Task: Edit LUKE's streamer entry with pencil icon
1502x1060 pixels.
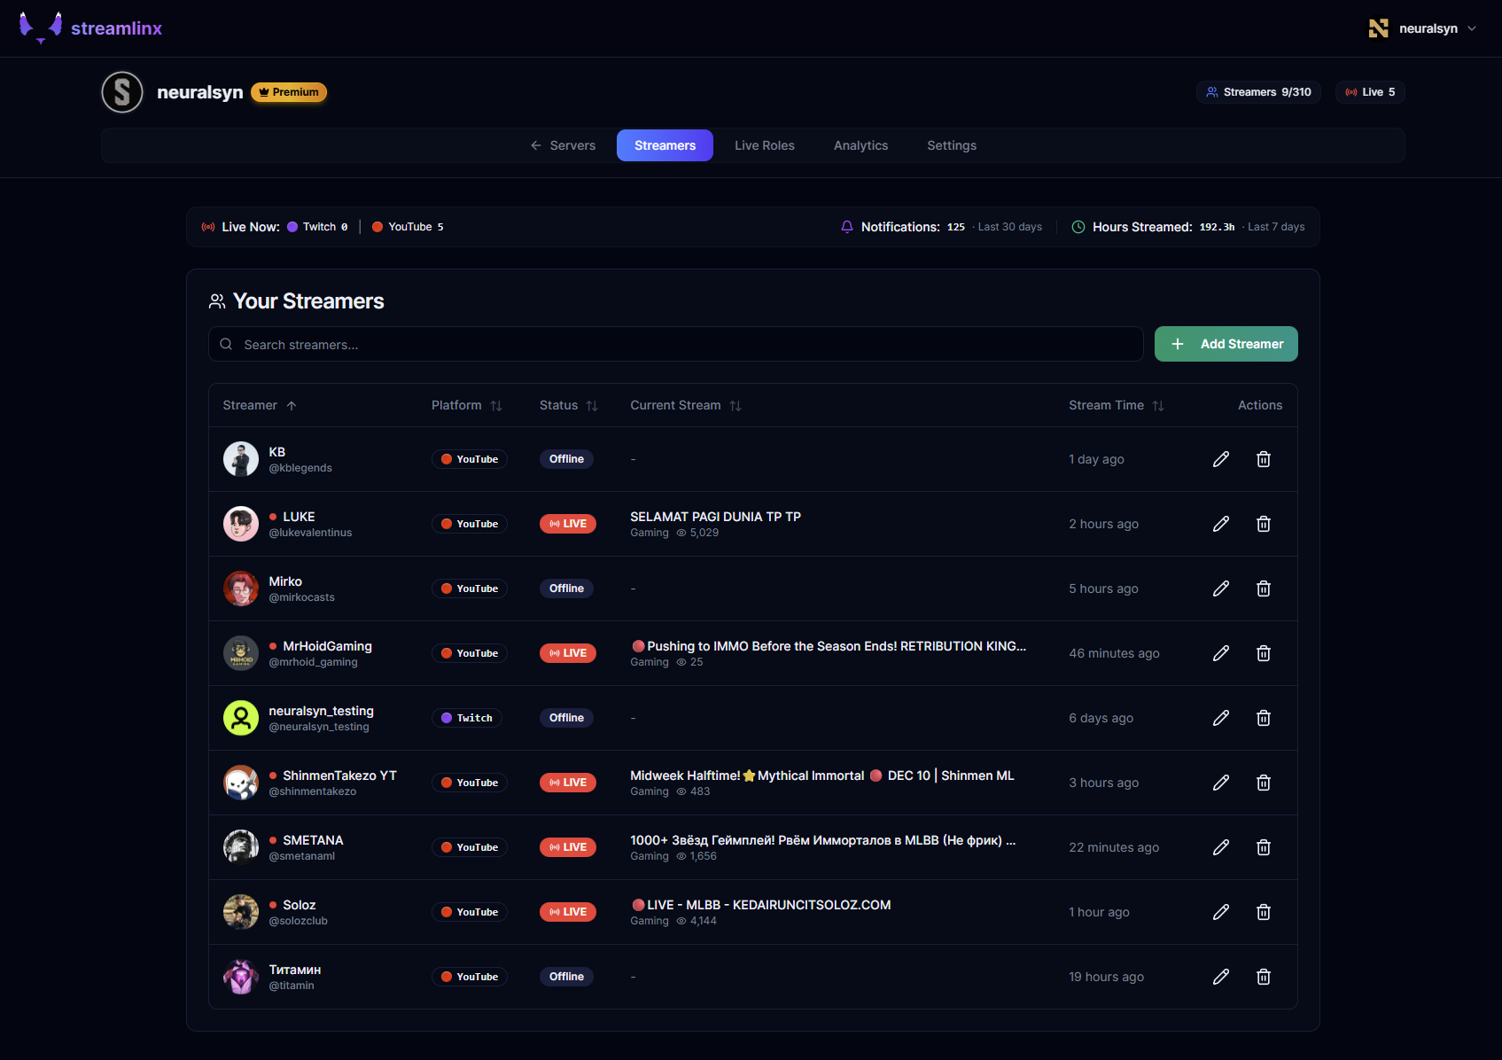Action: tap(1220, 524)
